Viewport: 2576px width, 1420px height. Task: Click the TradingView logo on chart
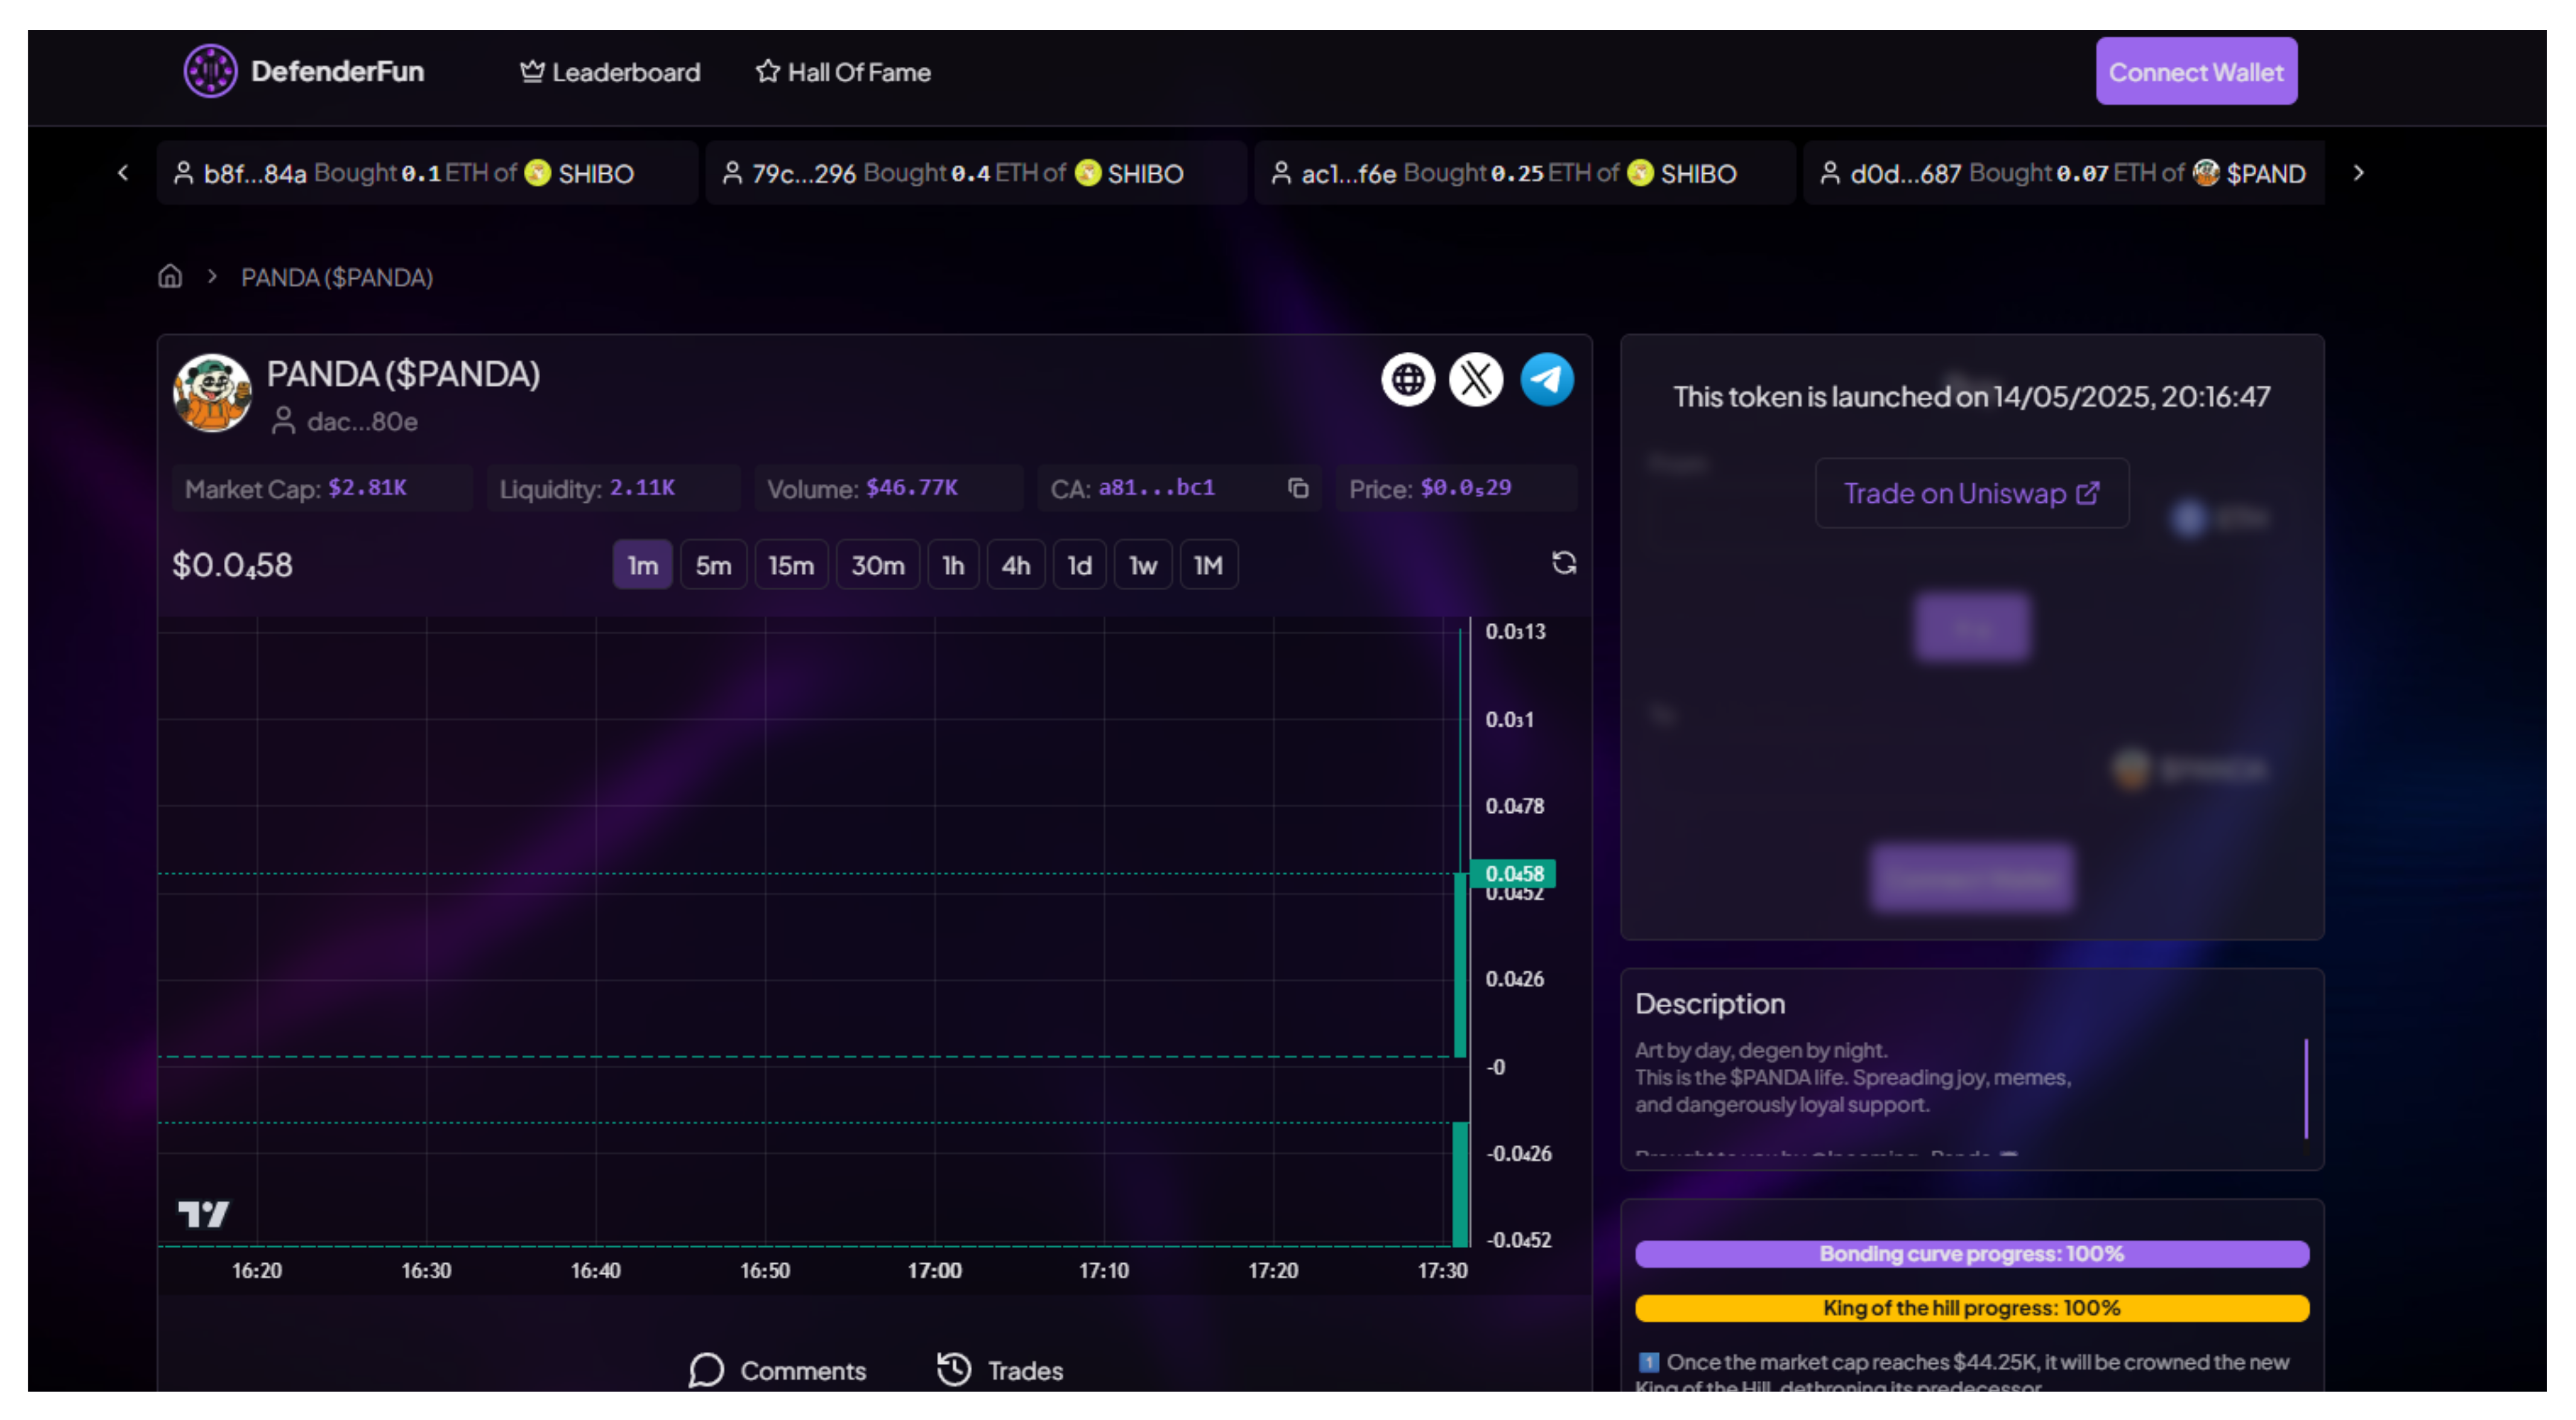click(204, 1214)
